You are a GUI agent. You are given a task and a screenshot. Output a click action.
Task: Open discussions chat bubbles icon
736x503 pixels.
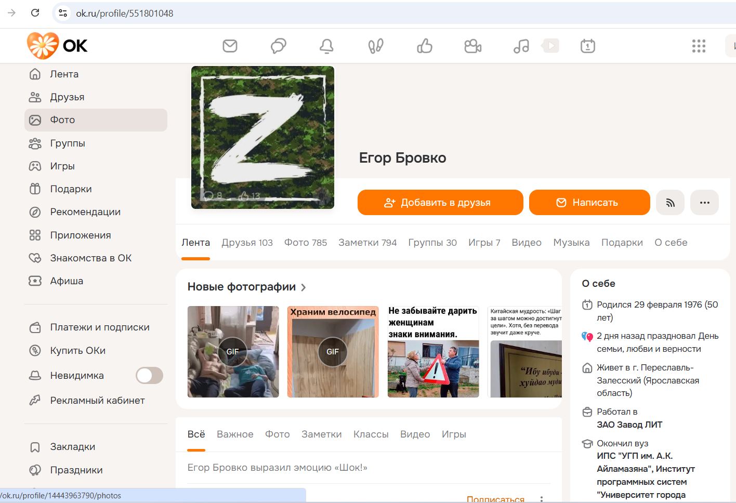point(278,46)
